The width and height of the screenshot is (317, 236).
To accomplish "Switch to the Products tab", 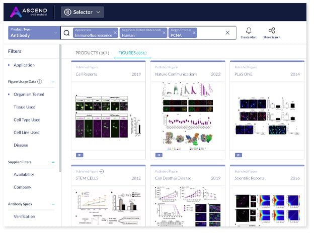I will [92, 53].
